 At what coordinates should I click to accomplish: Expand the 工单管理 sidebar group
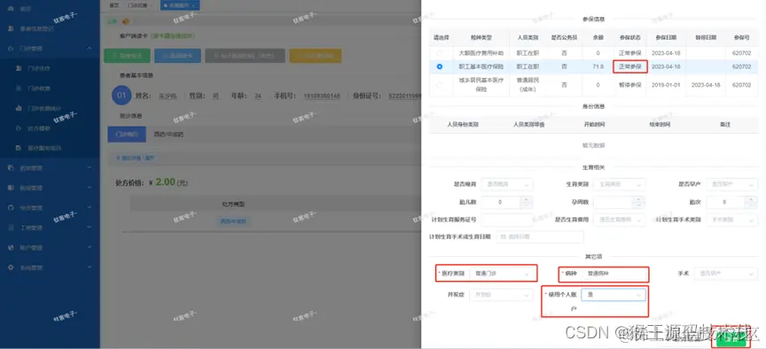[50, 228]
